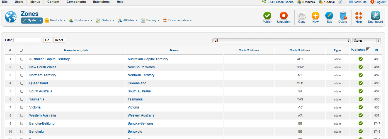The width and height of the screenshot is (388, 139).
Task: Check the box for New South Wales
Action: point(22,67)
